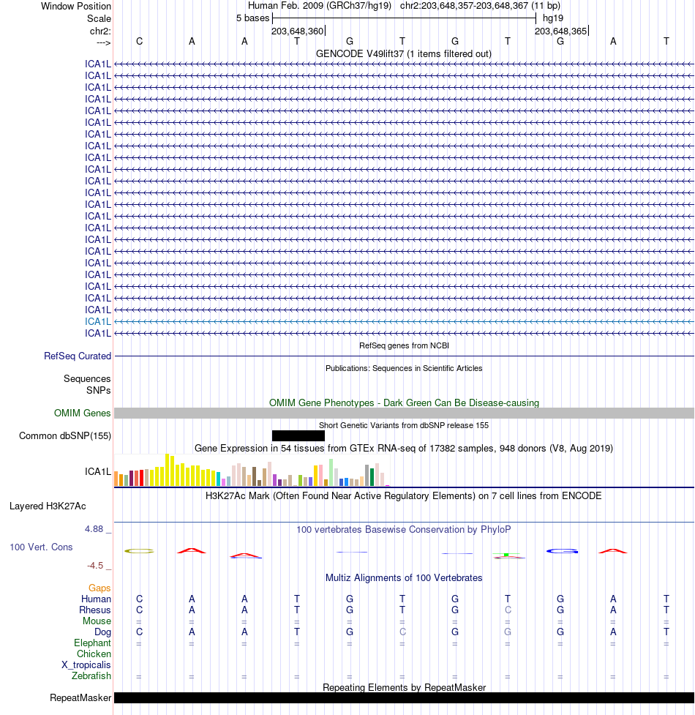The width and height of the screenshot is (695, 715).
Task: Click the RepeatMasker track label
Action: [80, 697]
